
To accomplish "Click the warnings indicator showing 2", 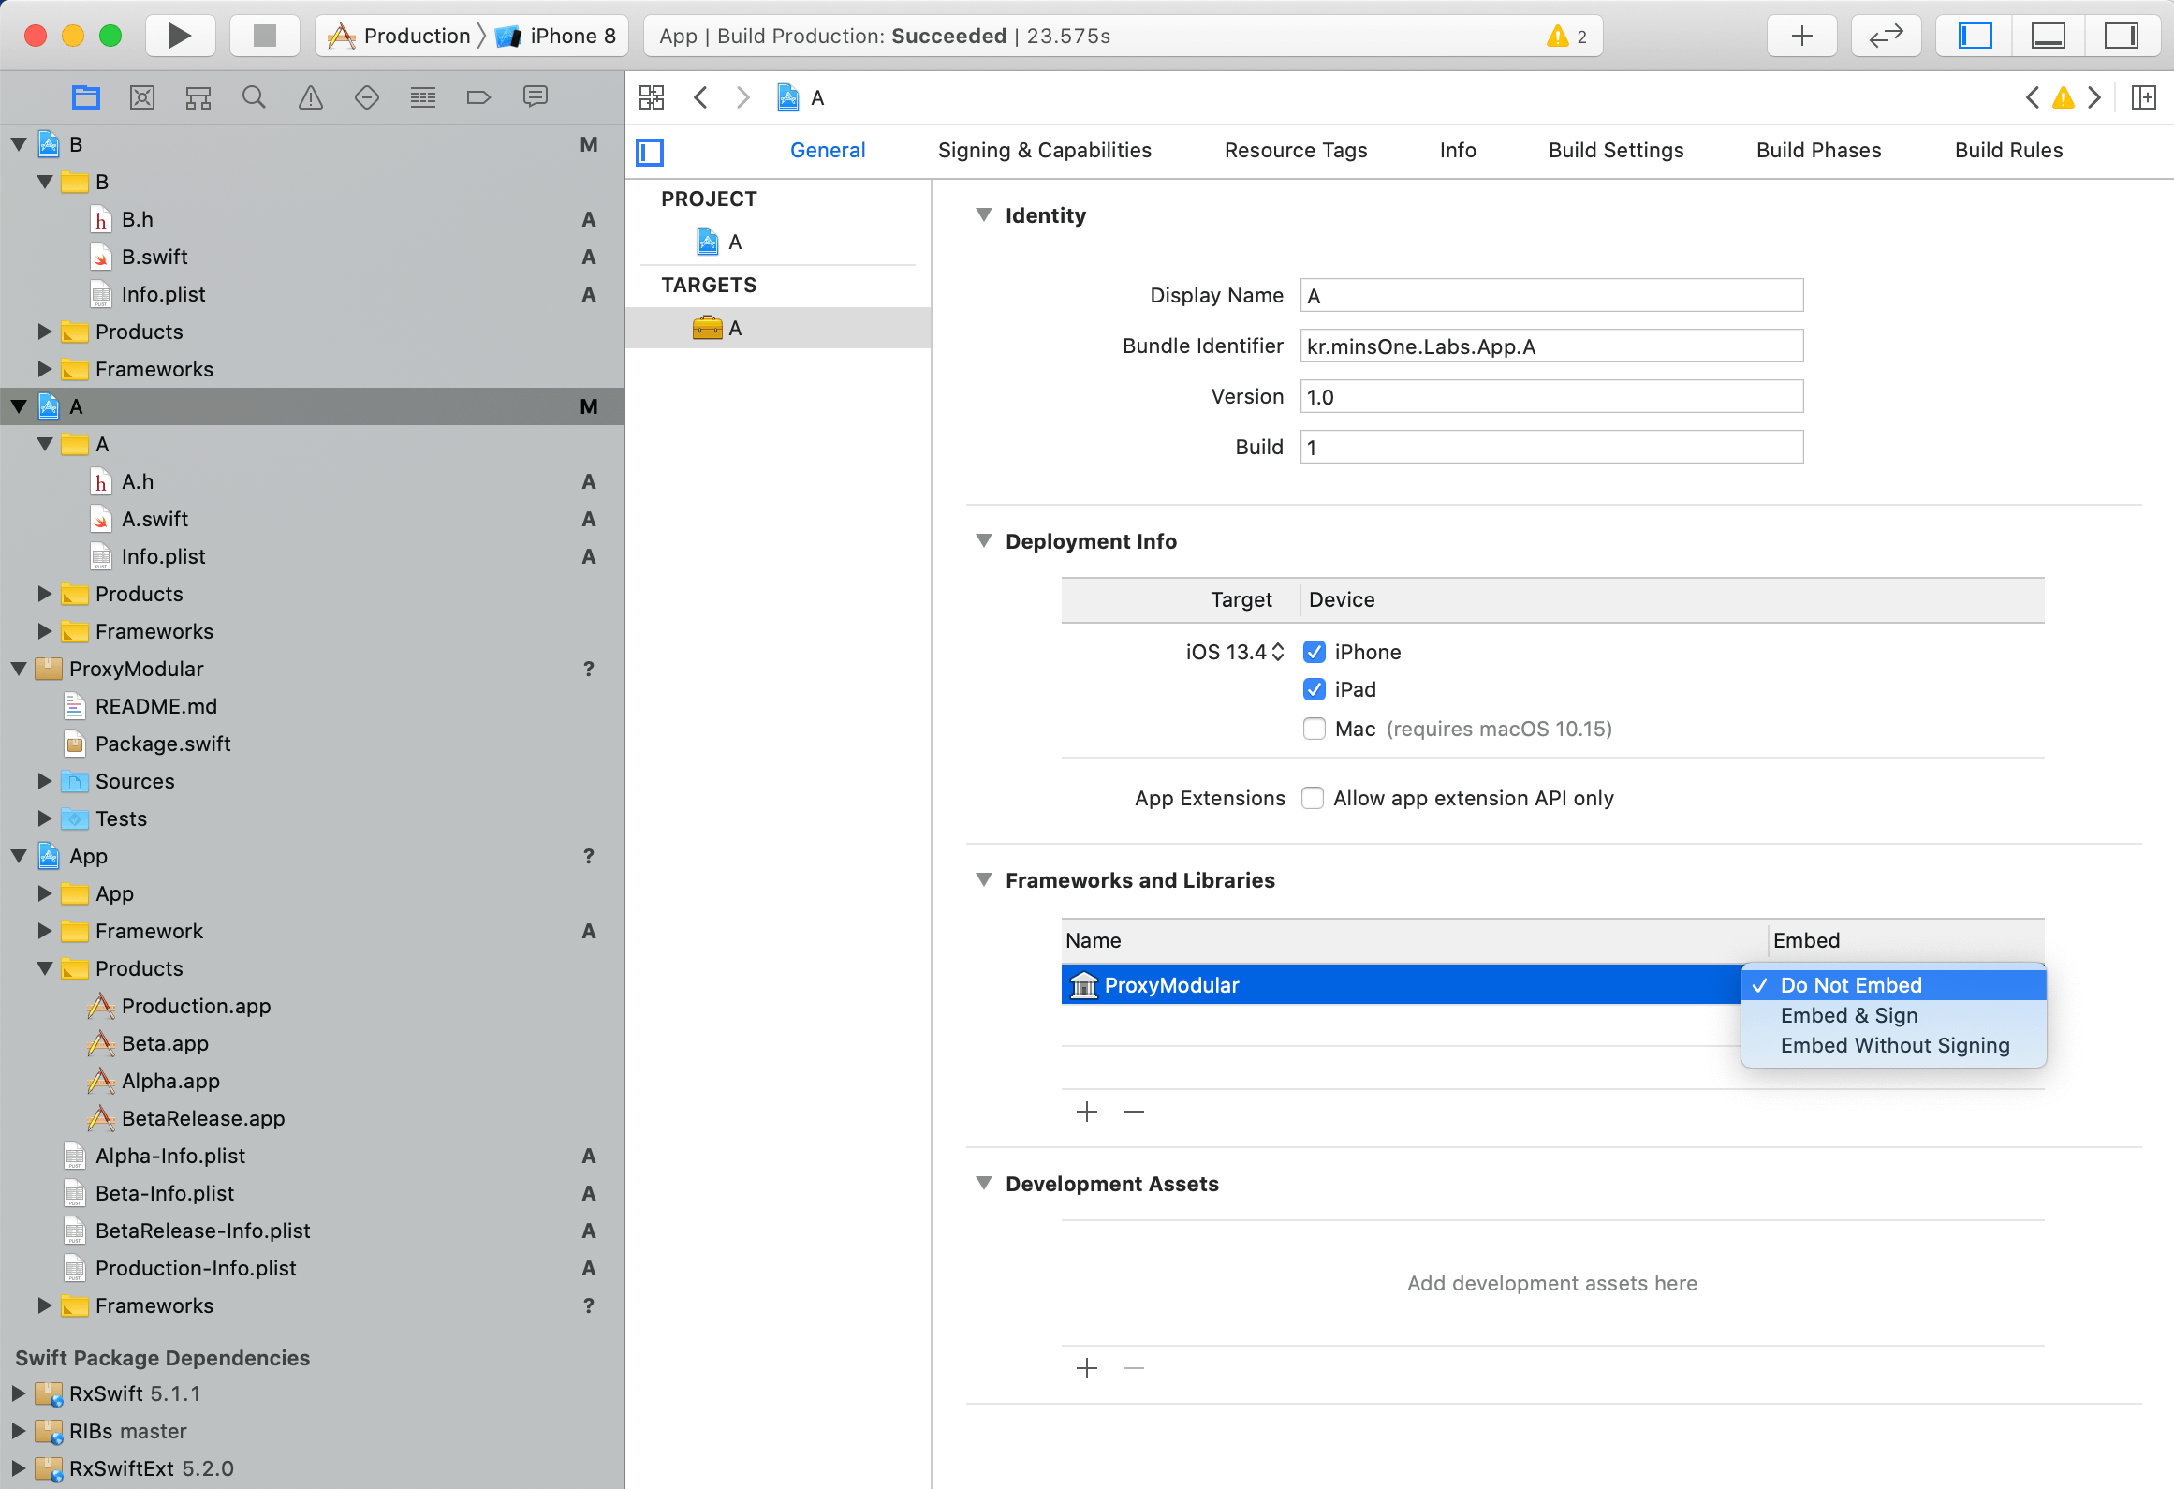I will click(x=1567, y=36).
